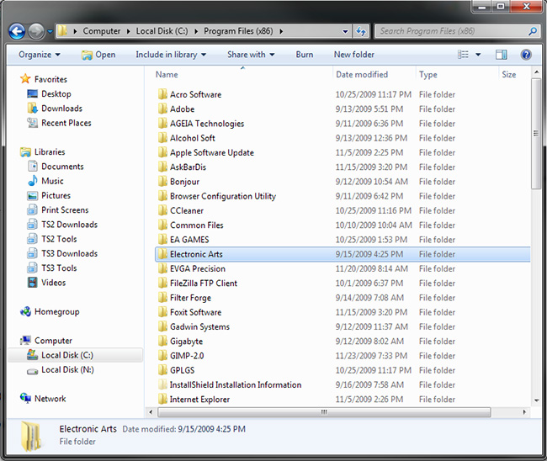
Task: Sort by the Type column header
Action: [428, 75]
